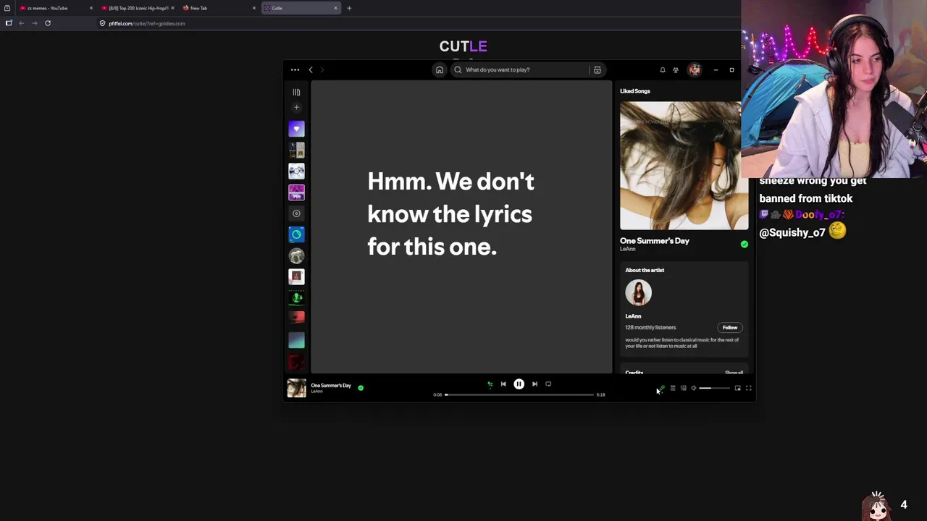The width and height of the screenshot is (927, 521).
Task: Adjust the volume slider
Action: point(715,389)
